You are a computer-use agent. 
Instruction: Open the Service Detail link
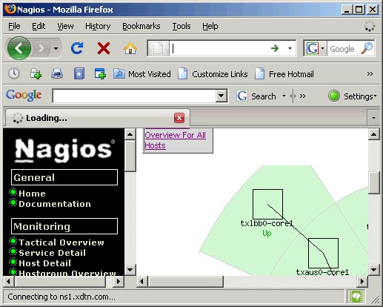point(52,253)
